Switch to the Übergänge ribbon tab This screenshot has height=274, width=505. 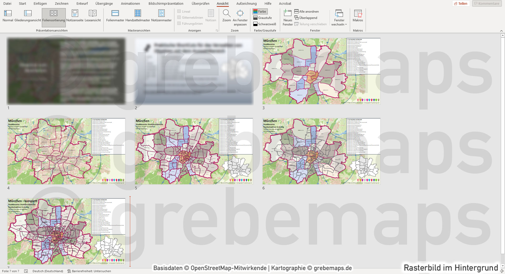pos(104,3)
